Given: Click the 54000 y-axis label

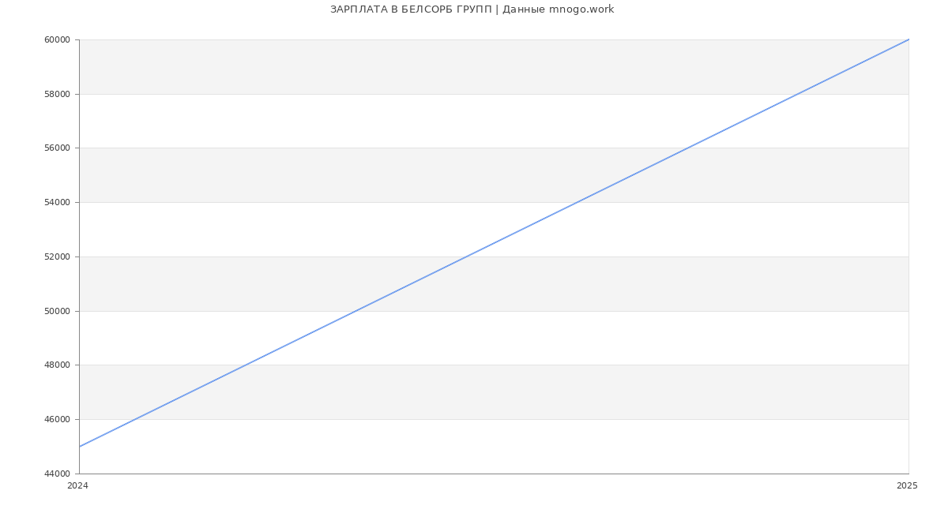Looking at the screenshot, I should tap(57, 202).
